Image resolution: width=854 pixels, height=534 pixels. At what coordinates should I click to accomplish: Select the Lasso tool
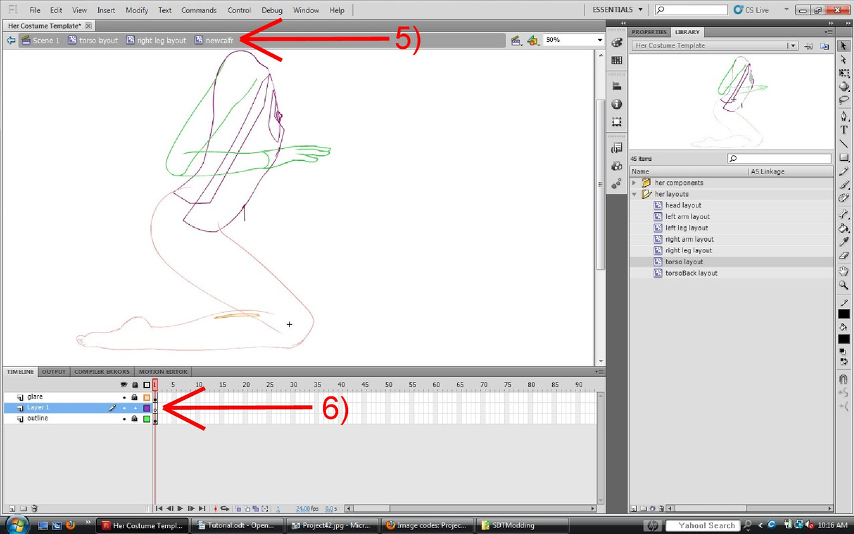[x=844, y=100]
